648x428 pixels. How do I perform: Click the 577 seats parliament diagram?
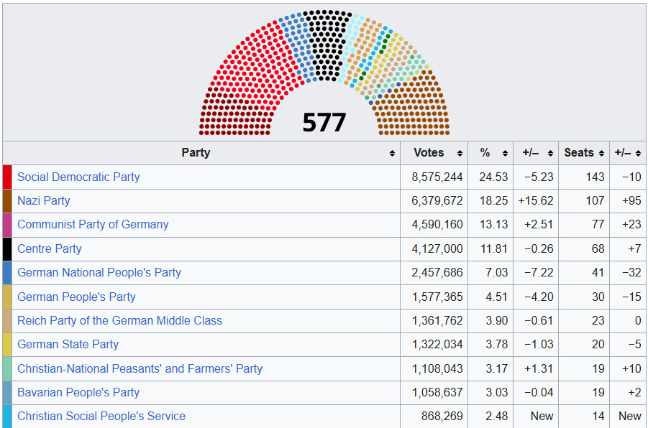(324, 72)
